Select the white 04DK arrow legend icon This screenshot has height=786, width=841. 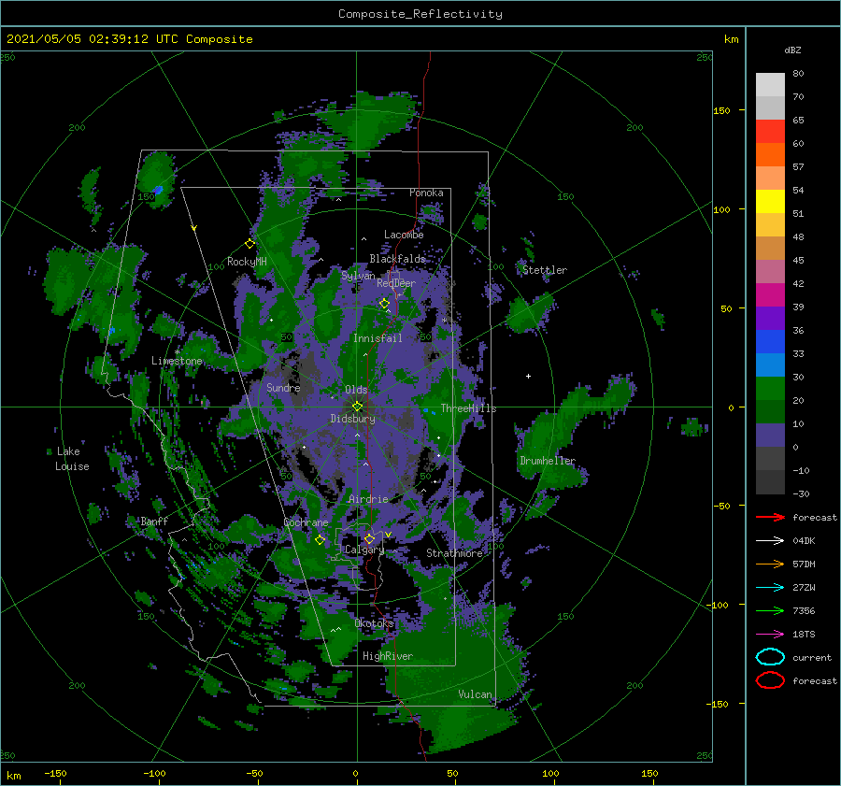[x=770, y=540]
